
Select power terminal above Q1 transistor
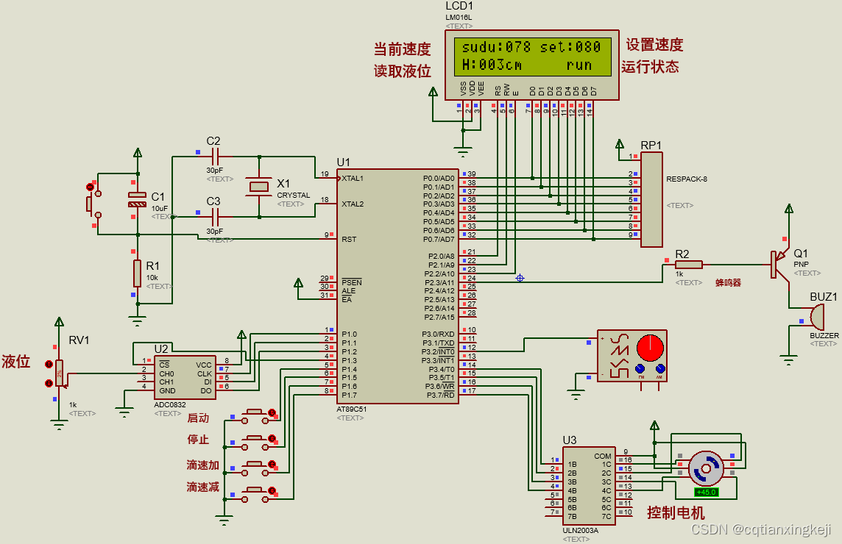(789, 208)
